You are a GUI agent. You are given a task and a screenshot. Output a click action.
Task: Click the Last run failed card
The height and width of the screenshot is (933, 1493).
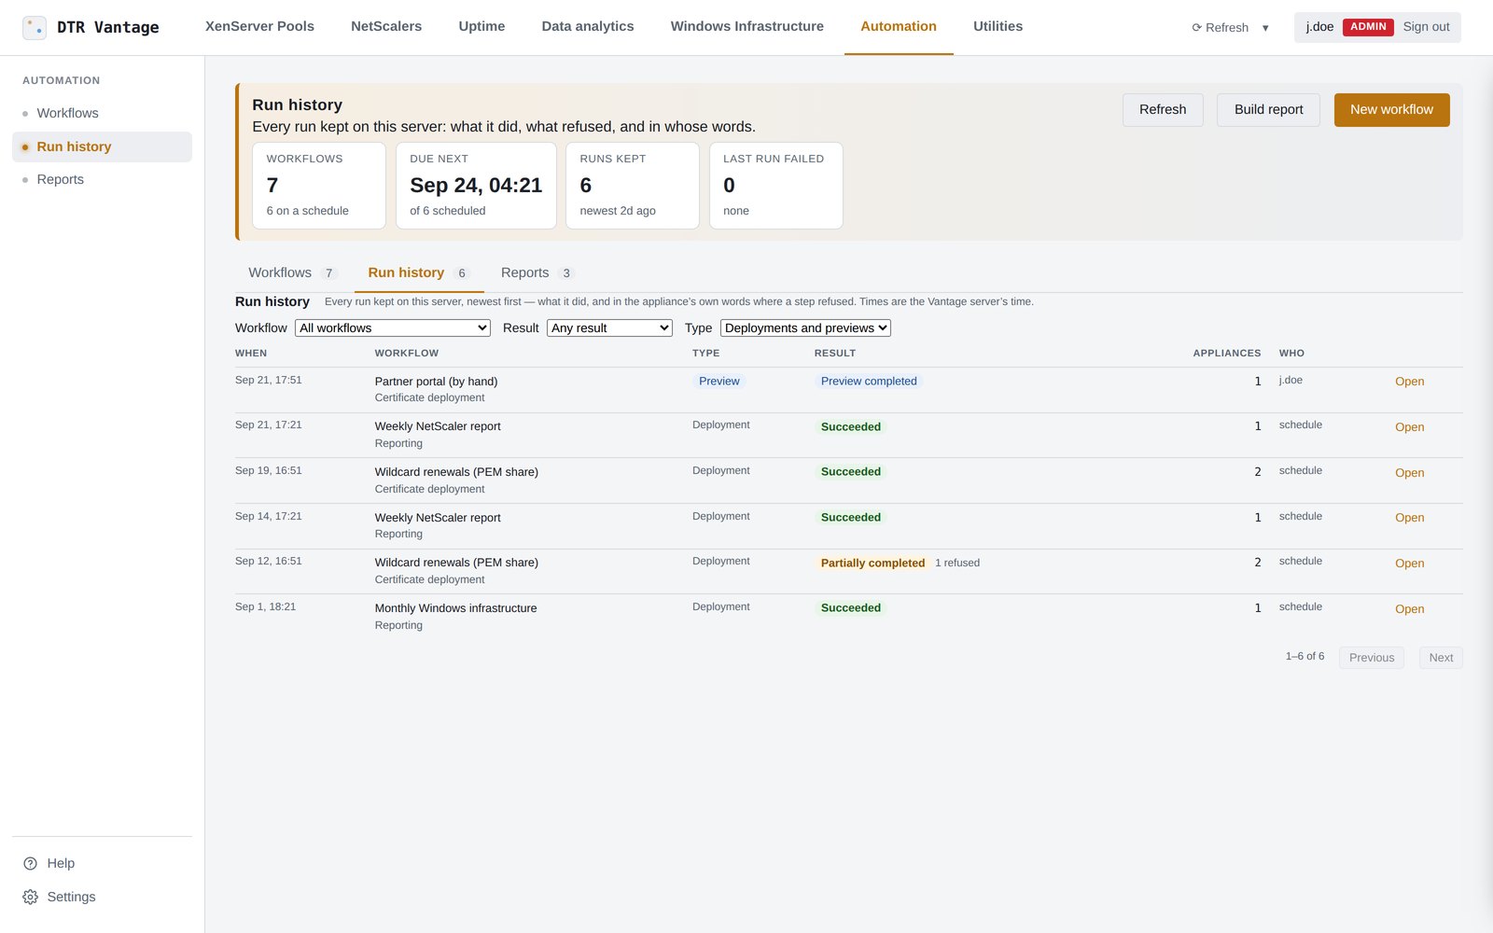(776, 186)
